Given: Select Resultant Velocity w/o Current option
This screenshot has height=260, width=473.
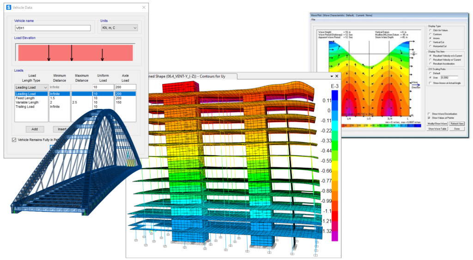Looking at the screenshot, I should pos(430,56).
